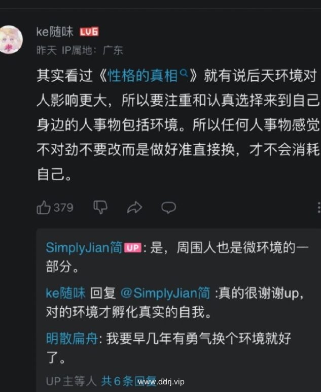This screenshot has height=392, width=321.
Task: Open the ke随味 username at top of comment
Action: tap(55, 32)
